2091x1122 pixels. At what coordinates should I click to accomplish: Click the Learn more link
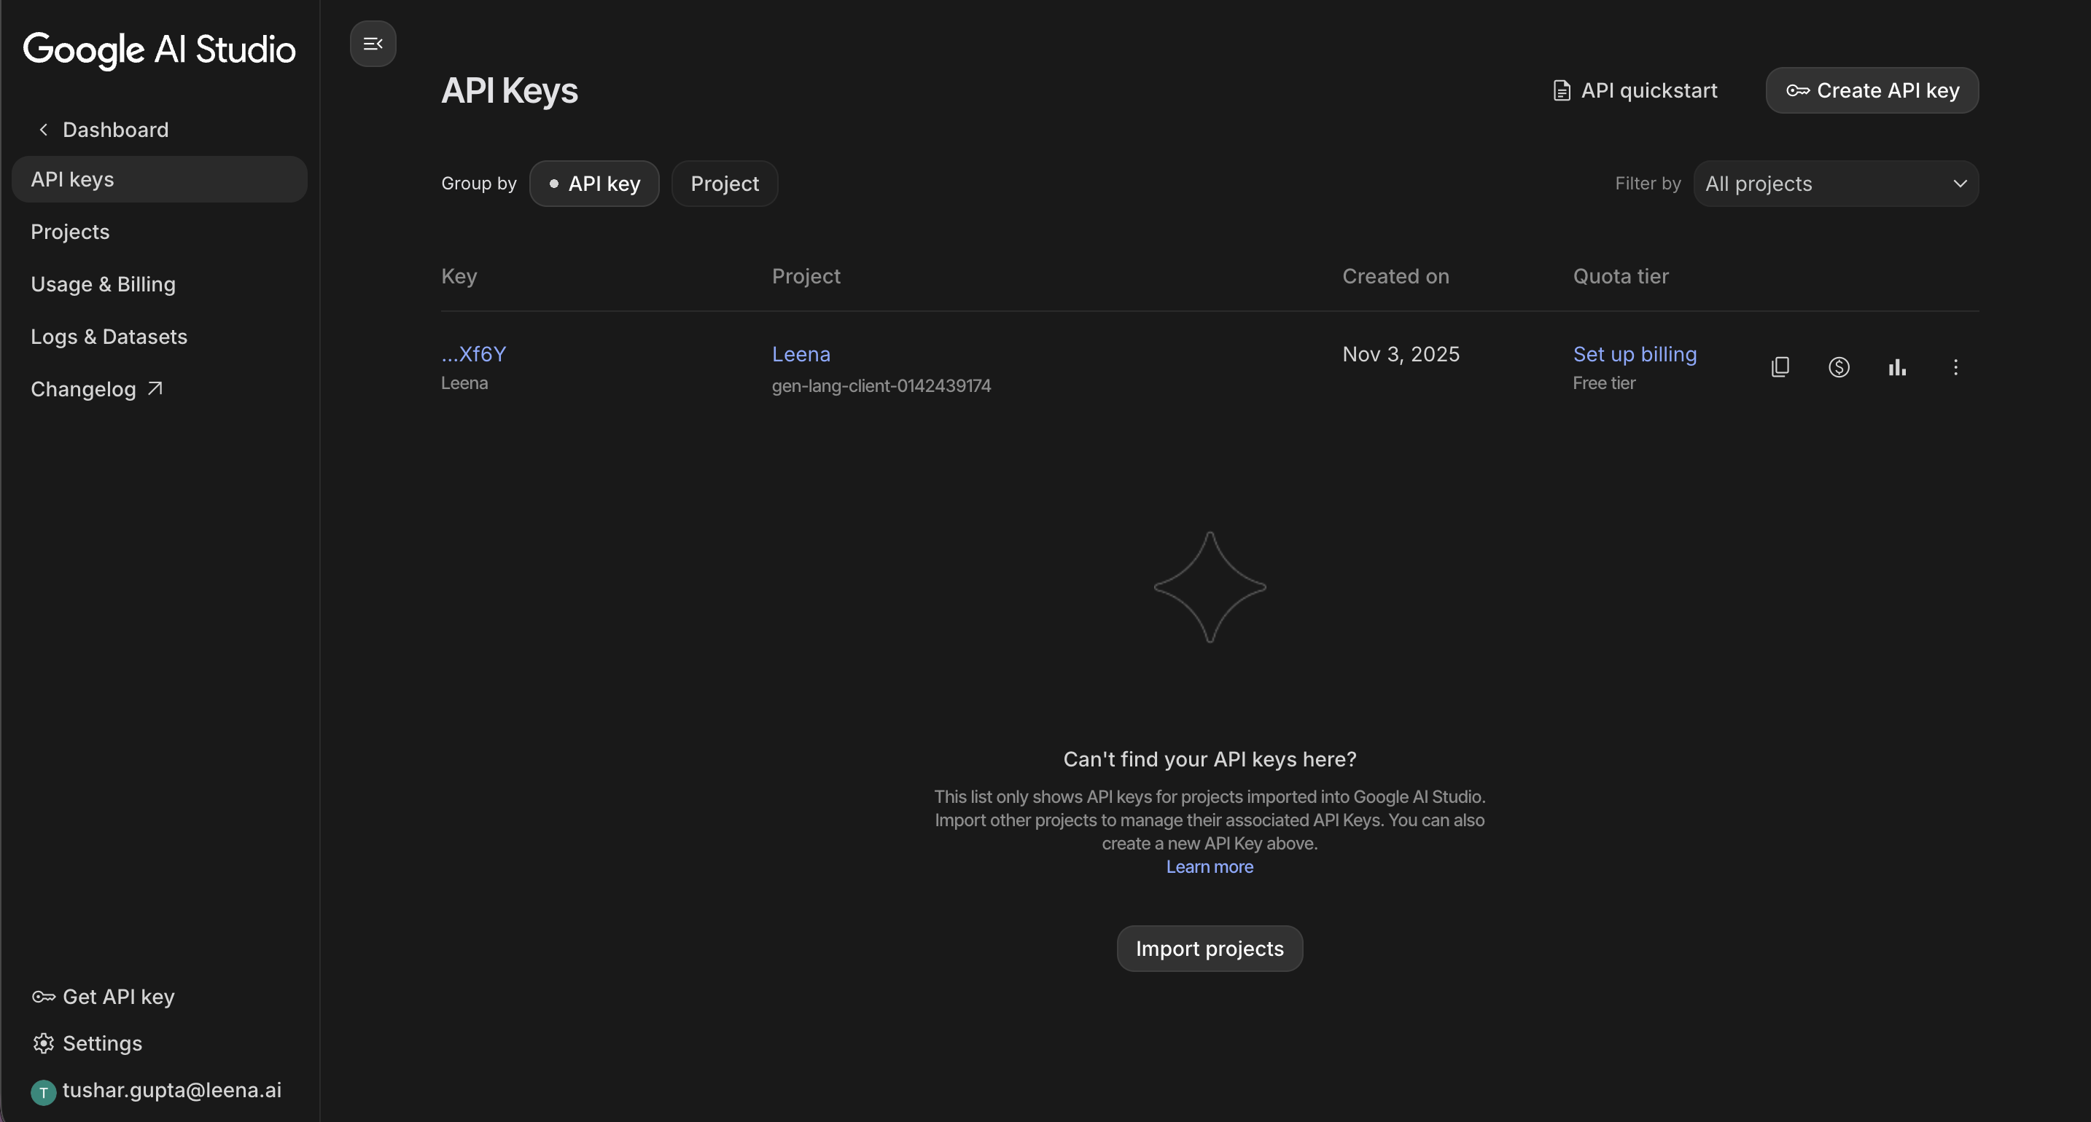pos(1210,867)
